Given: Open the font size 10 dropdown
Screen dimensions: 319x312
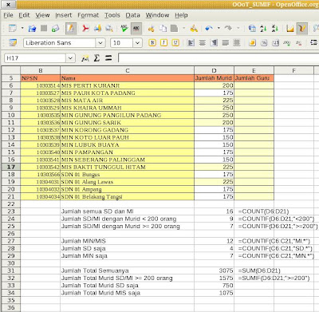Looking at the screenshot, I should tap(137, 43).
